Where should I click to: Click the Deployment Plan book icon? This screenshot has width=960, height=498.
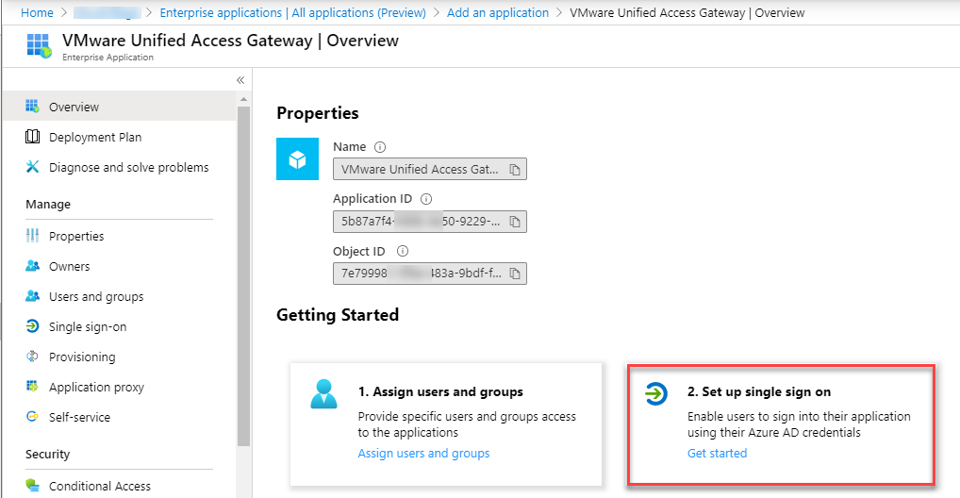32,137
